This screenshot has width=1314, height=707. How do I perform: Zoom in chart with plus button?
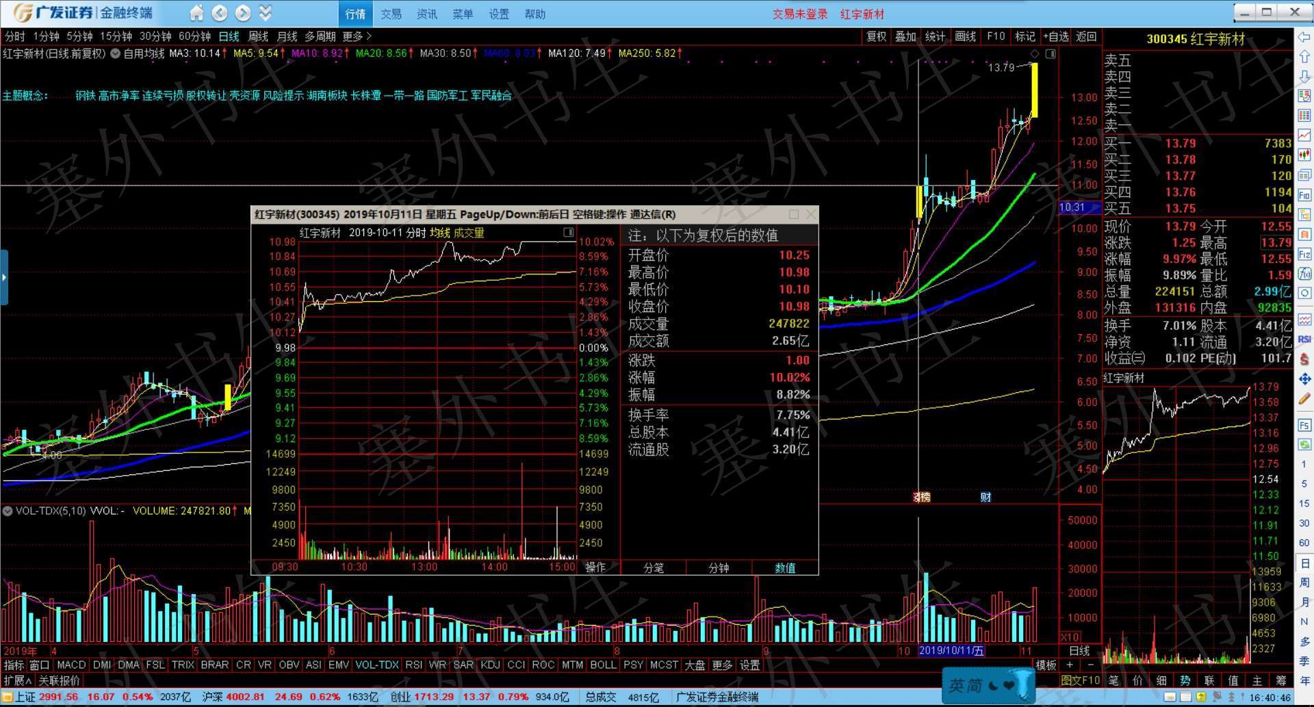click(1070, 665)
